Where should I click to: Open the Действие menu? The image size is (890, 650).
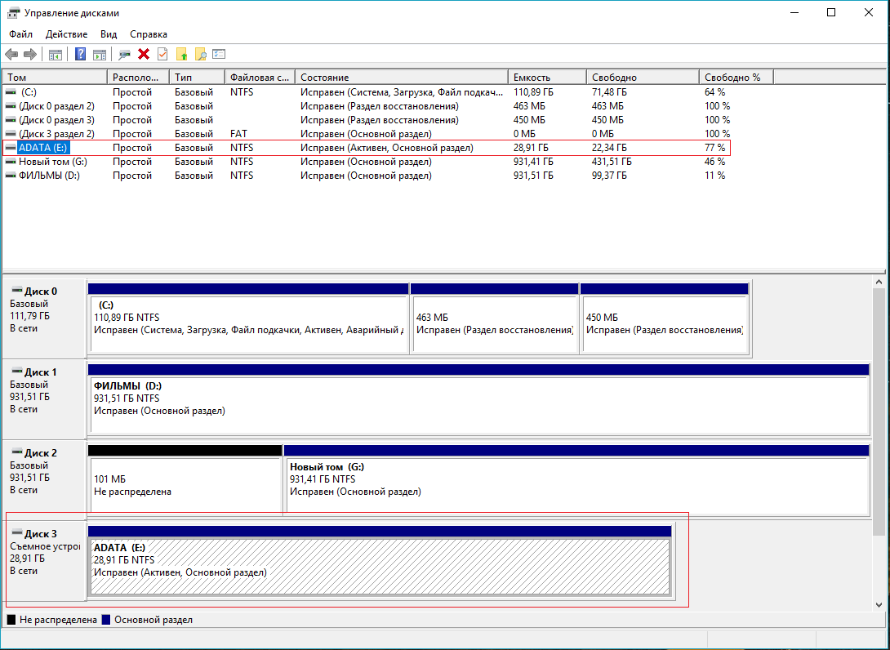67,34
